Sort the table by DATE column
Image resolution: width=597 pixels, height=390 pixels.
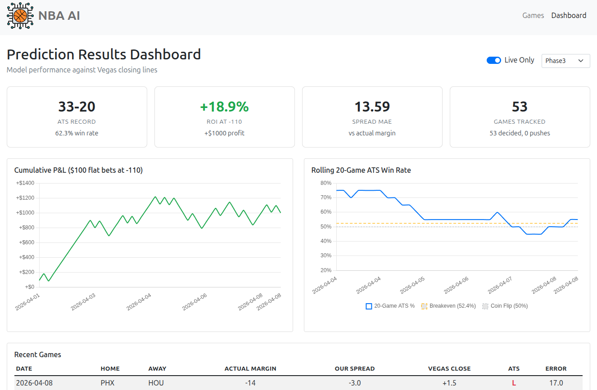(24, 368)
